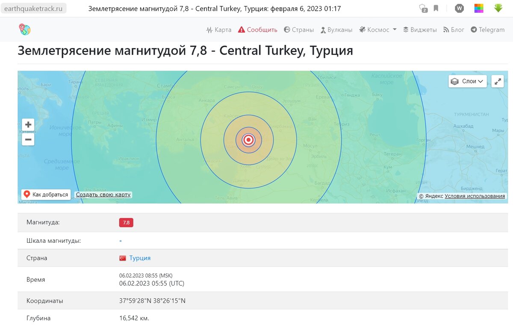
Task: Click the site logo globe icon
Action: click(x=24, y=29)
